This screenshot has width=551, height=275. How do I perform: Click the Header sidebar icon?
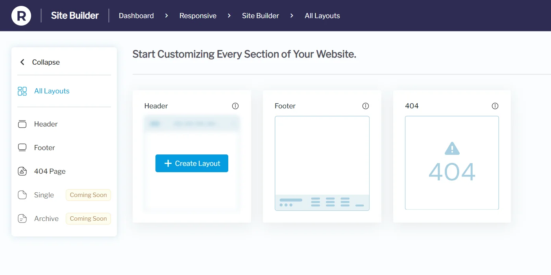22,124
